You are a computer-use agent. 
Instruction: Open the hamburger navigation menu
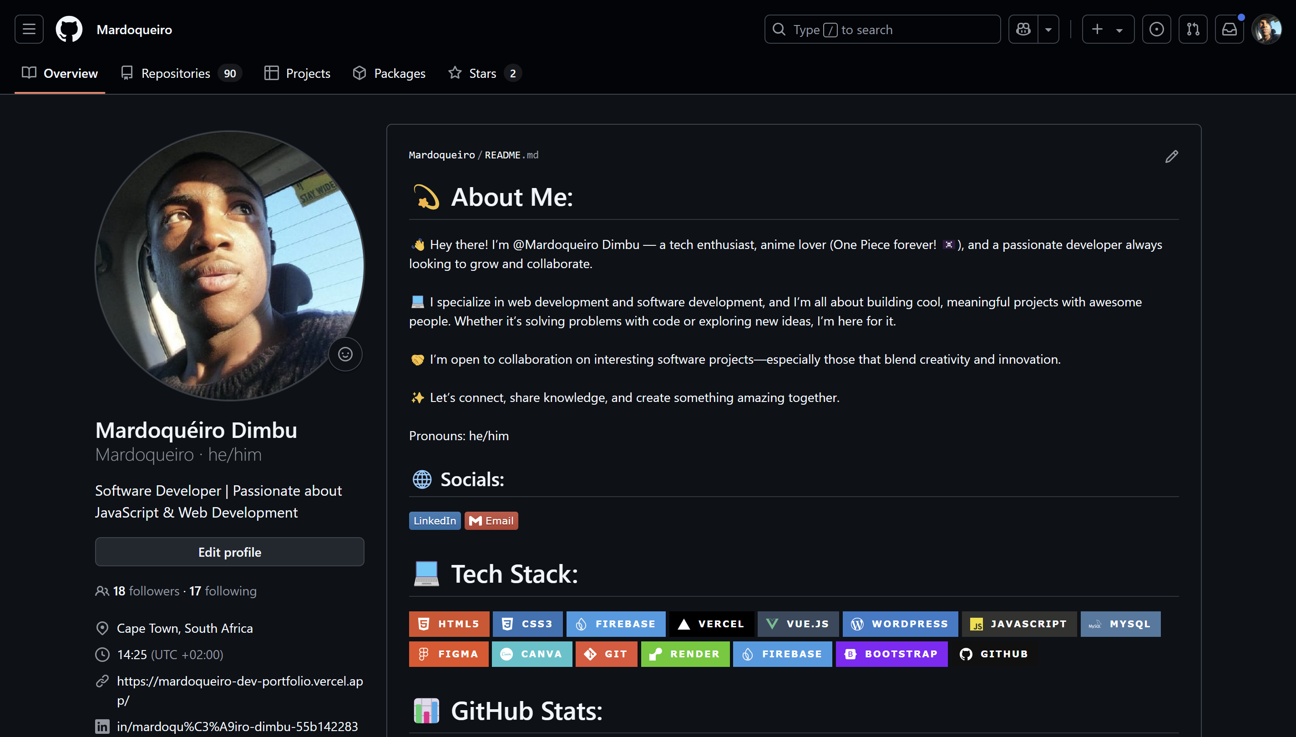[x=29, y=29]
